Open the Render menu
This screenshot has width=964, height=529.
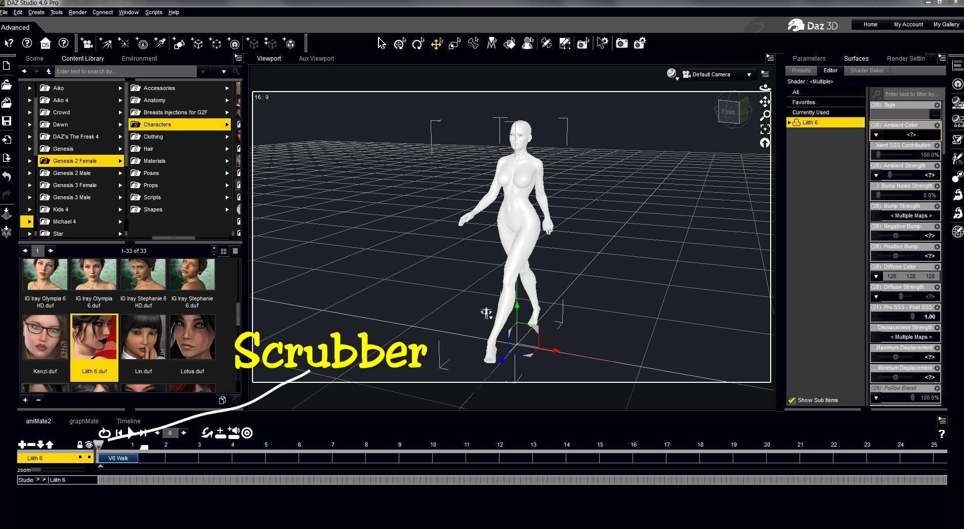point(77,12)
